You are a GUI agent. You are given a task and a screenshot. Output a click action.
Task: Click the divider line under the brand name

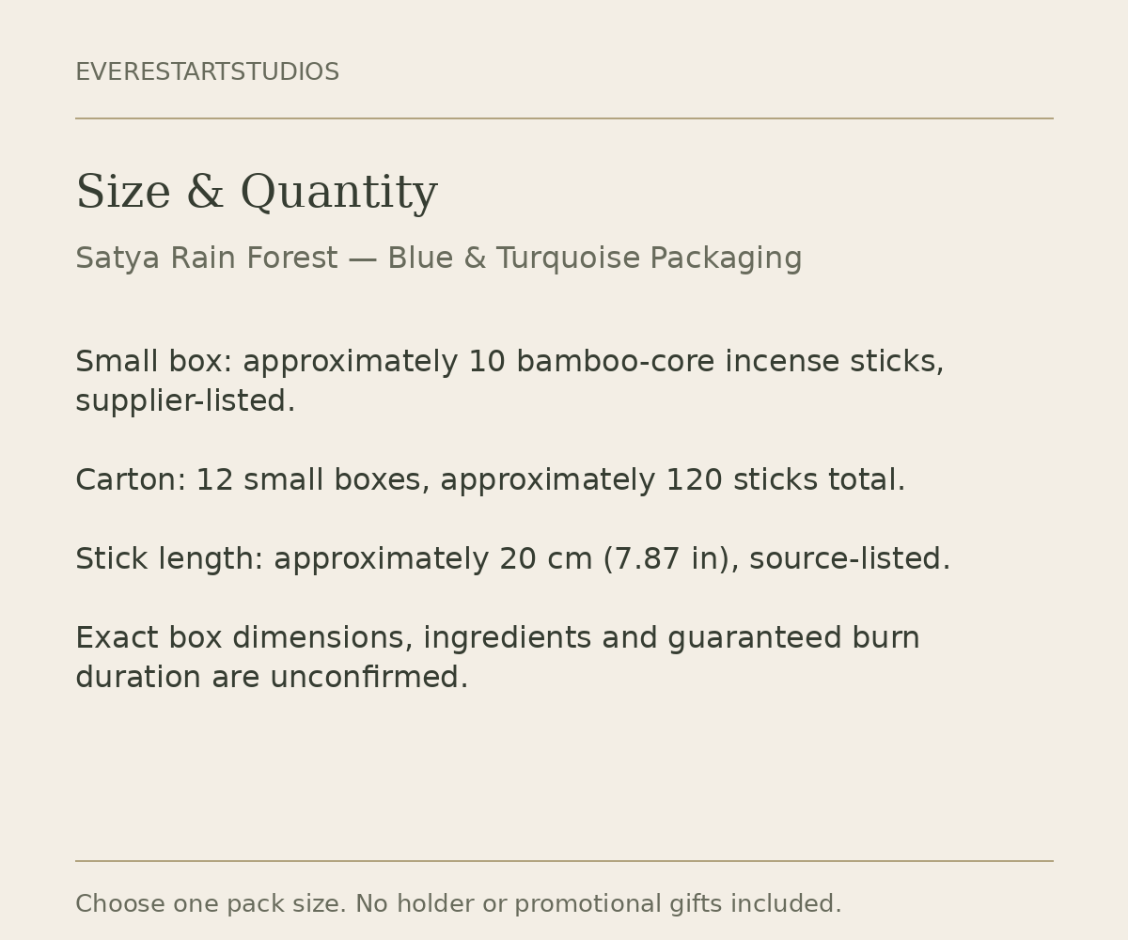tap(564, 118)
